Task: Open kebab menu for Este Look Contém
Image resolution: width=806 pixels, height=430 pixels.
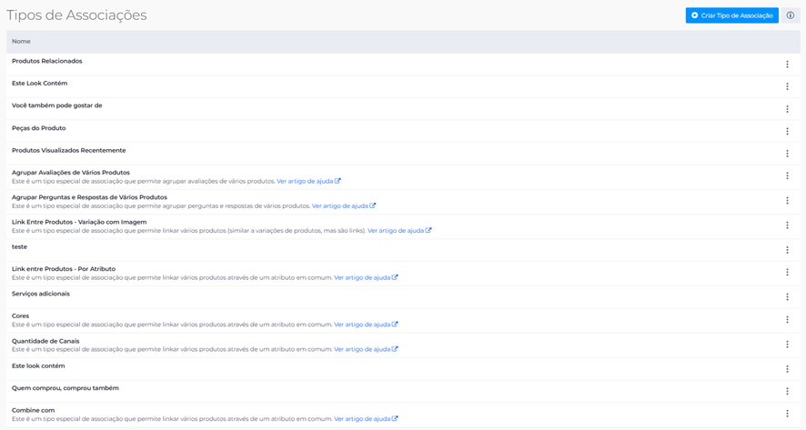Action: (x=787, y=87)
